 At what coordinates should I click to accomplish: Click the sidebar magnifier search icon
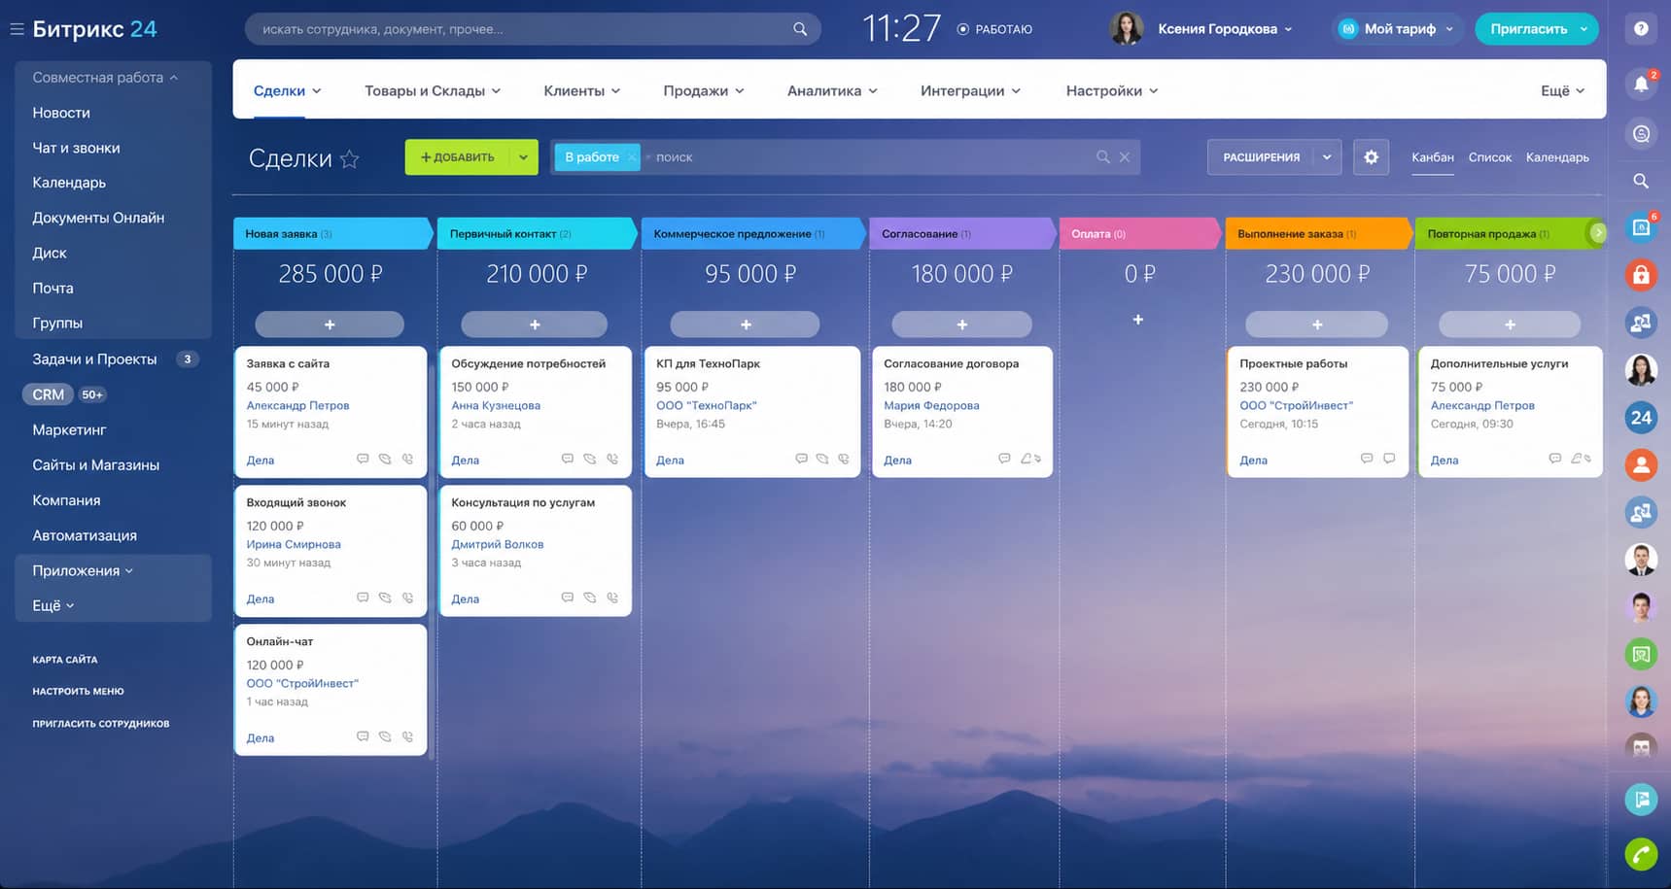point(1641,181)
